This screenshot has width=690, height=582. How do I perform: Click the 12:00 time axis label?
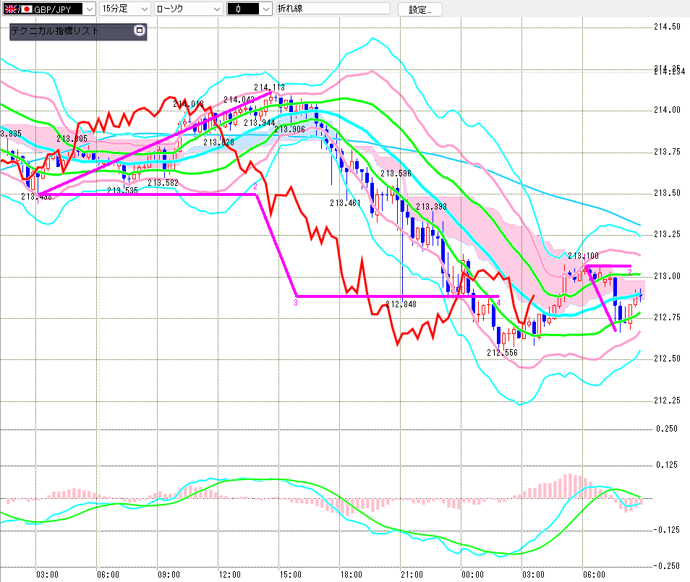click(x=229, y=575)
